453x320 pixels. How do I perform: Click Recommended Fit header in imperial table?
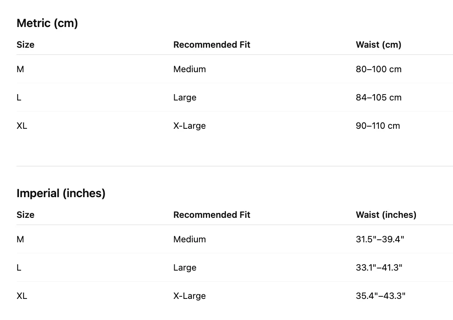pyautogui.click(x=212, y=215)
